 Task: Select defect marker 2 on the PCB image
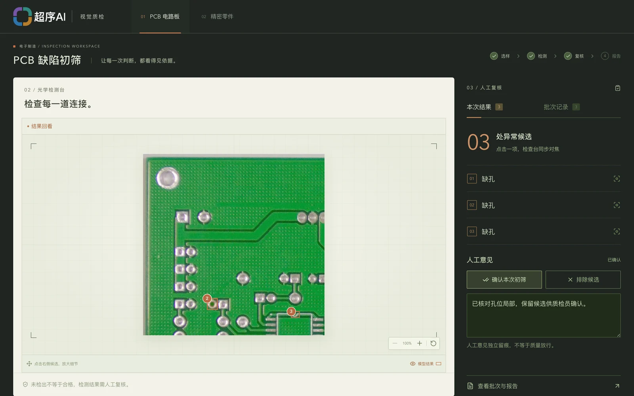click(x=207, y=299)
